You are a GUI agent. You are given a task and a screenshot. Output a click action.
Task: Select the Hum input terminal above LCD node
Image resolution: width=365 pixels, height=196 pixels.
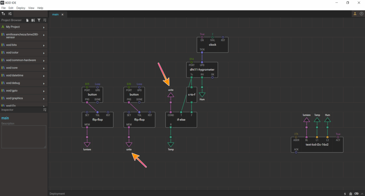[x=328, y=120]
